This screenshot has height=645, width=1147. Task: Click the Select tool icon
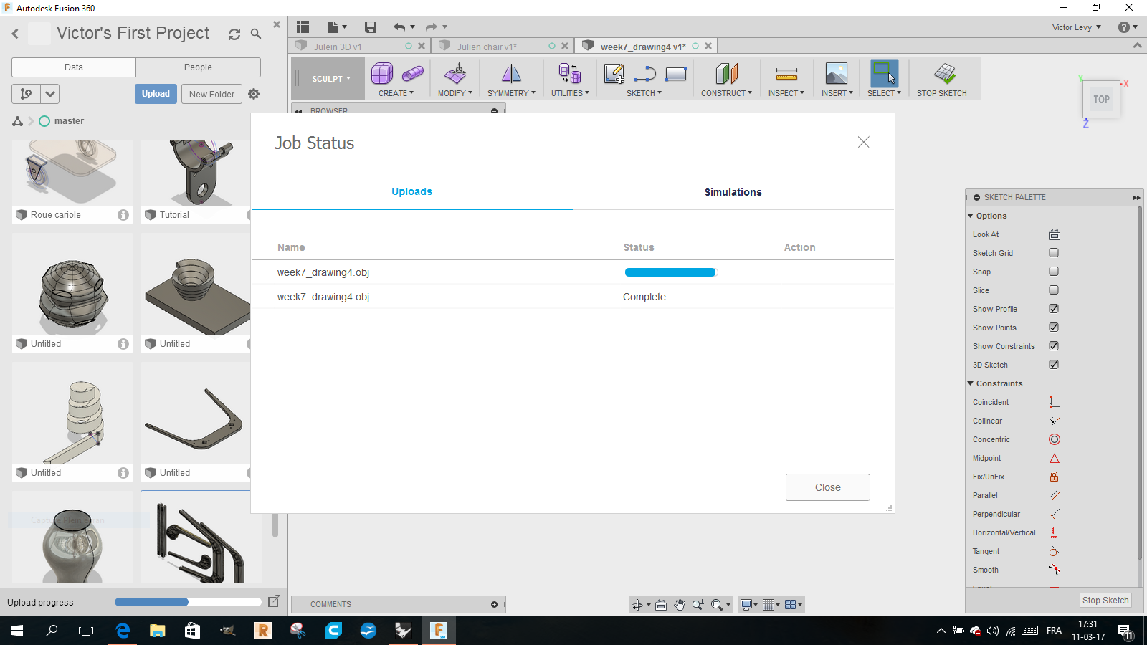(884, 73)
